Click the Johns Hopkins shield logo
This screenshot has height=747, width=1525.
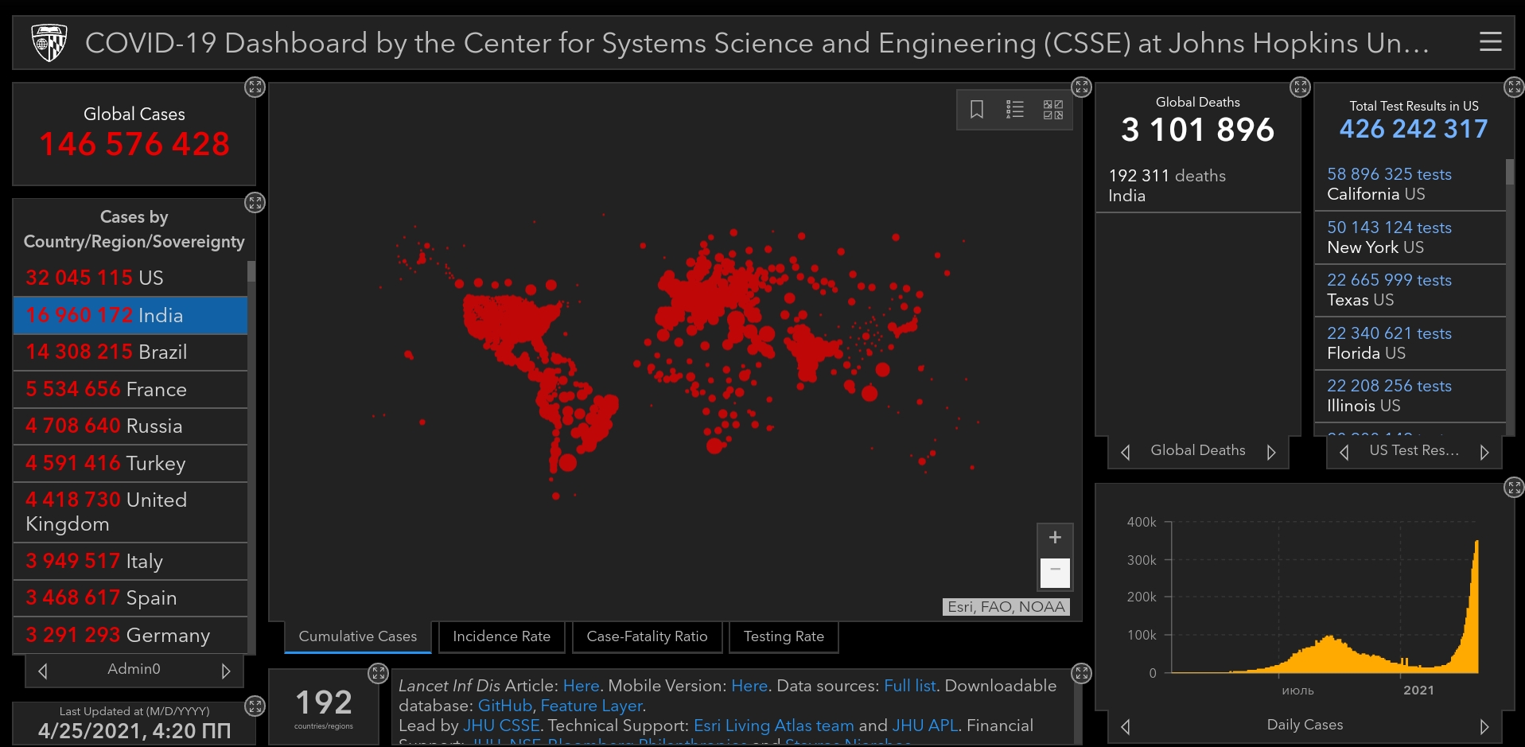pyautogui.click(x=49, y=42)
